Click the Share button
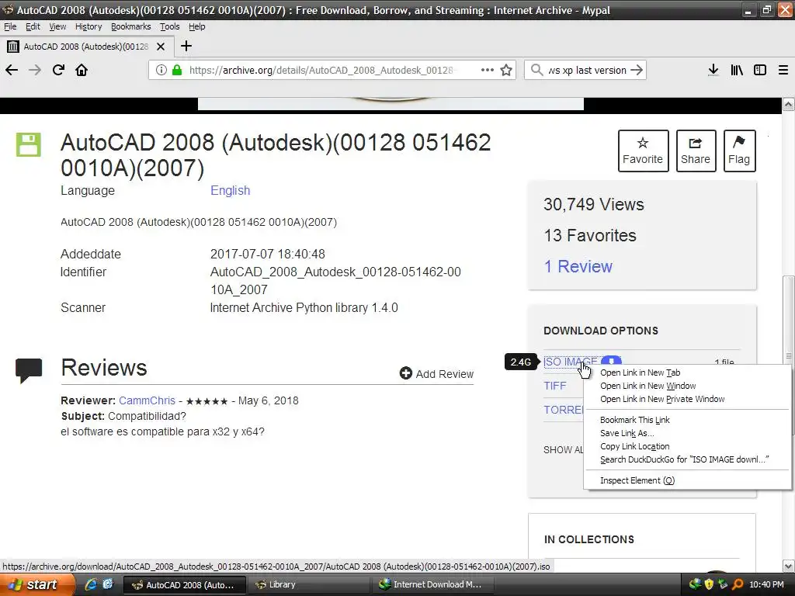795x596 pixels. point(696,151)
